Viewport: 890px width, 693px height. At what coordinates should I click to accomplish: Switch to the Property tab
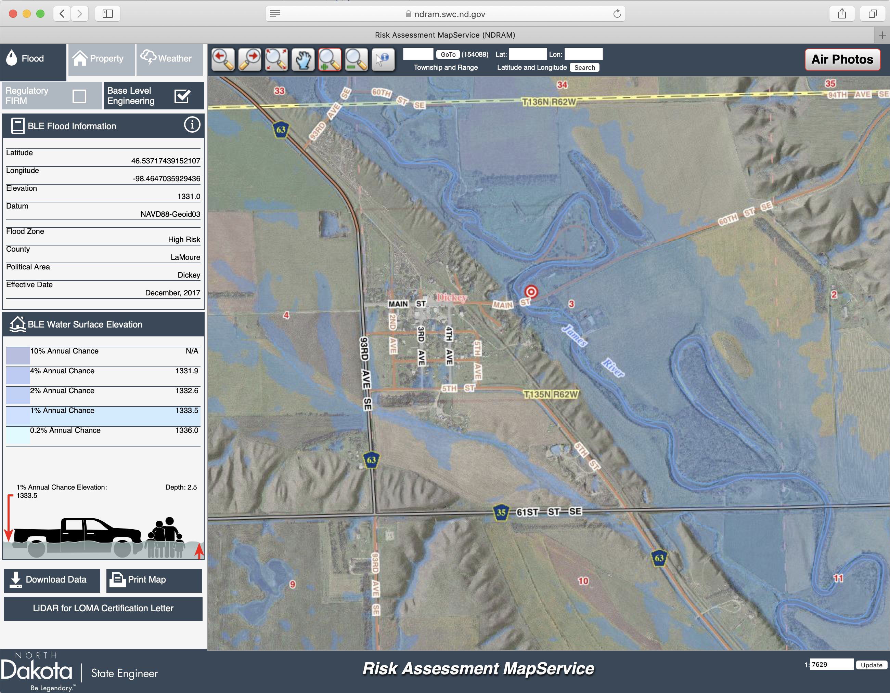(102, 59)
